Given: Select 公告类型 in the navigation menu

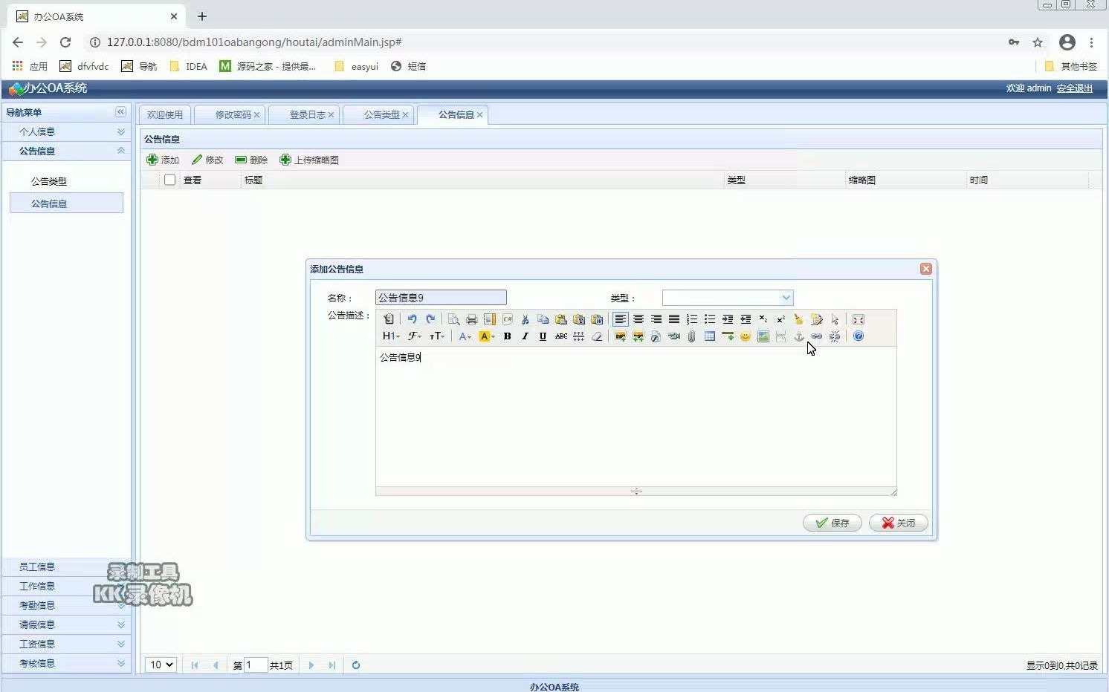Looking at the screenshot, I should click(49, 180).
